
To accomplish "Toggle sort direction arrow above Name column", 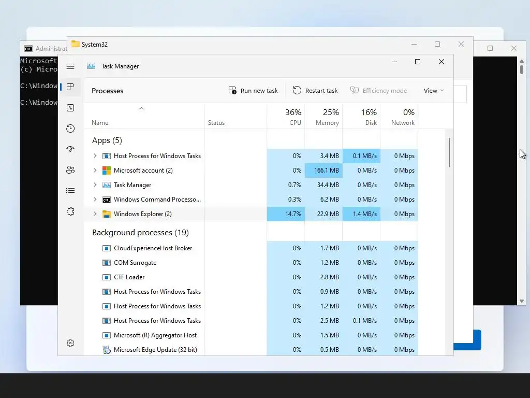I will pos(142,108).
